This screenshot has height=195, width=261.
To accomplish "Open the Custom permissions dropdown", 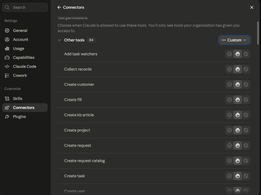I will pos(234,40).
